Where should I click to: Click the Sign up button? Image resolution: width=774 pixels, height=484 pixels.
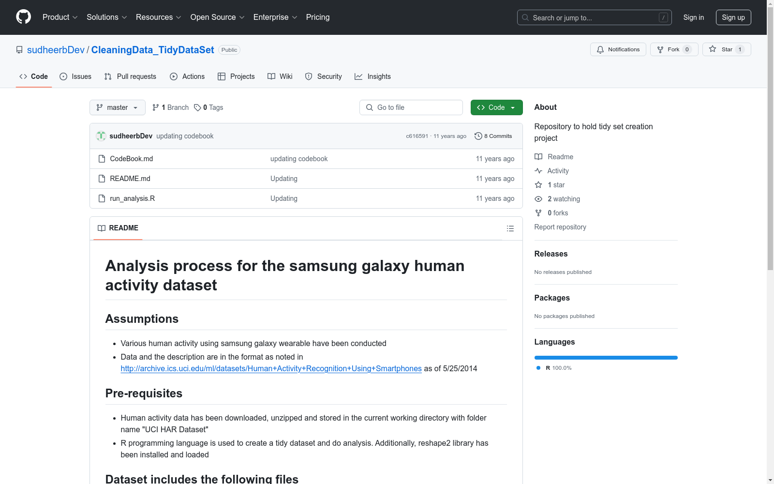tap(733, 17)
